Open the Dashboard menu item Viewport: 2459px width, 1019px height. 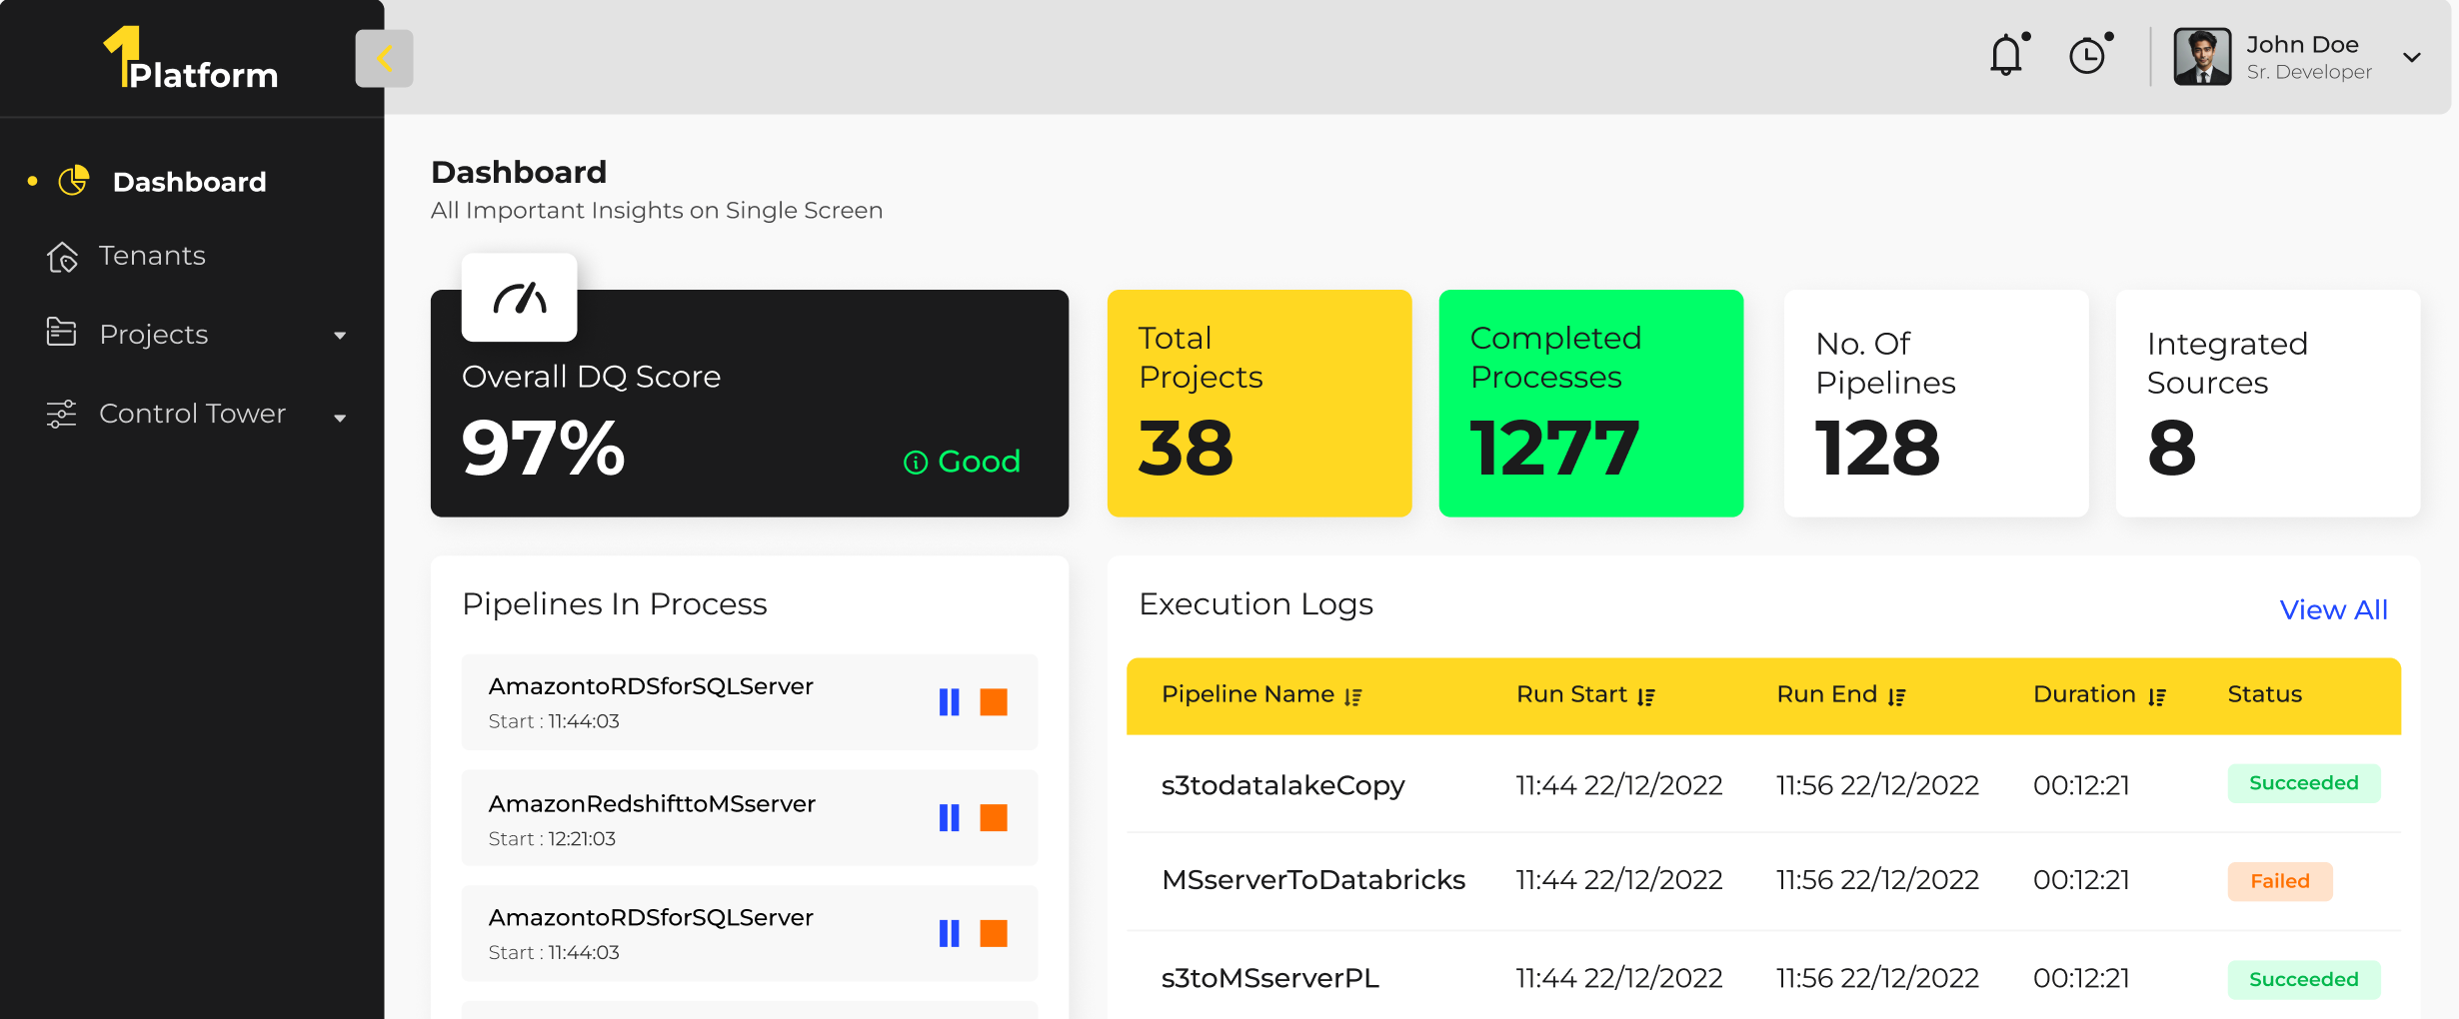[x=189, y=182]
